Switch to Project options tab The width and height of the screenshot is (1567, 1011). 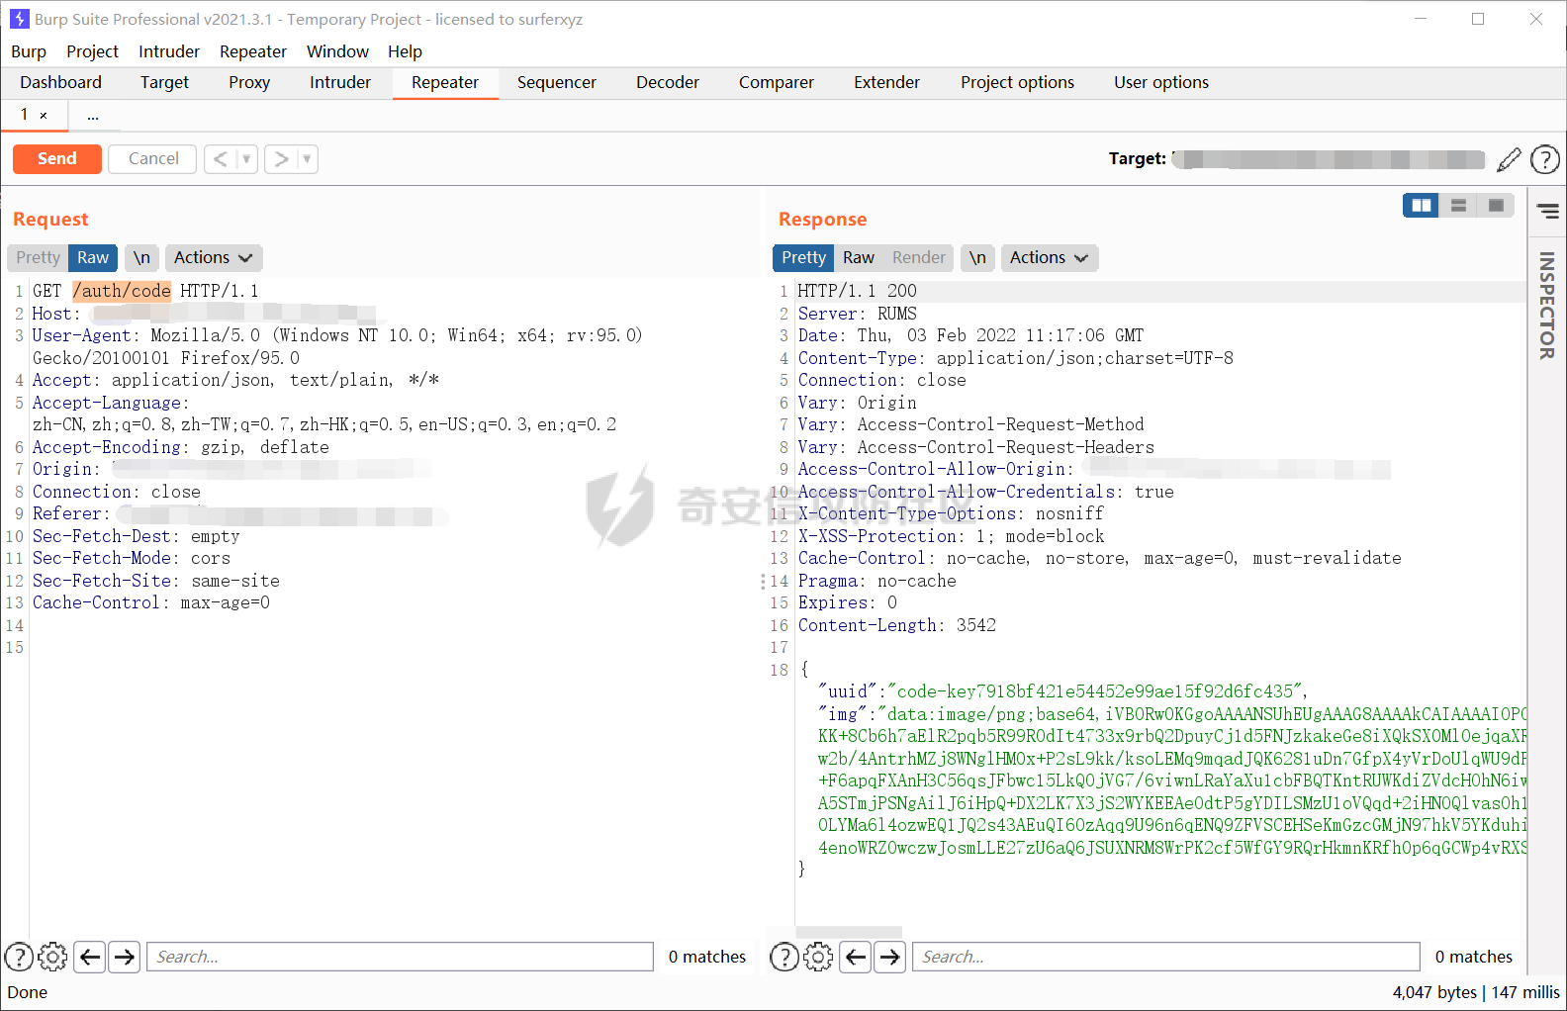1017,83
